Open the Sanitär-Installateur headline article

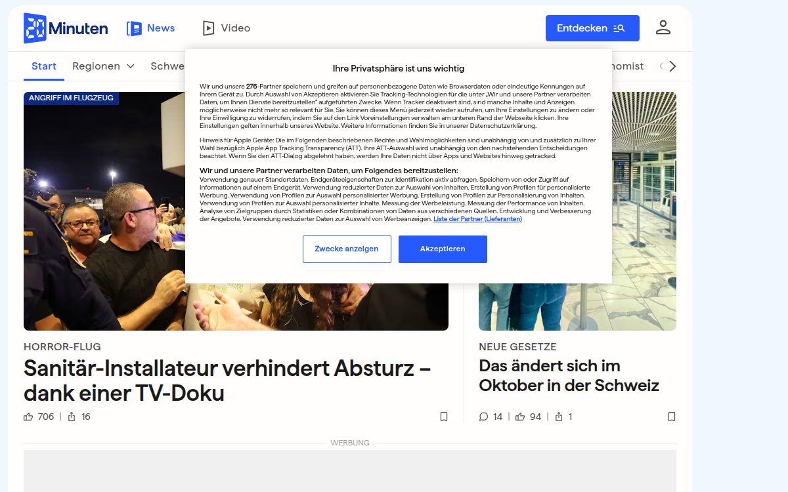tap(227, 380)
